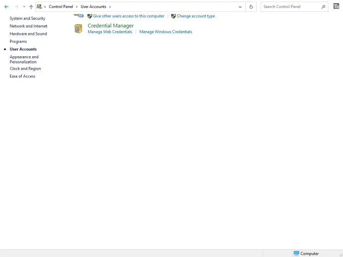Click the Computer label in status bar
Viewport: 343px width, 257px height.
(x=310, y=254)
